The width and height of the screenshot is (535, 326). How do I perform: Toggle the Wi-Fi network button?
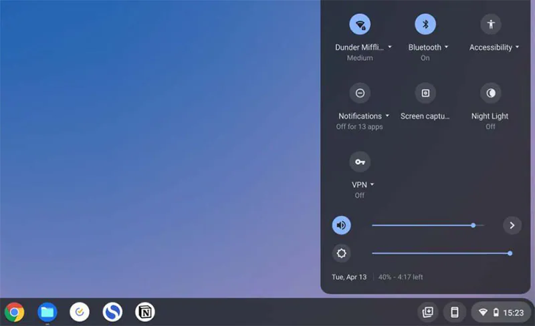[360, 25]
